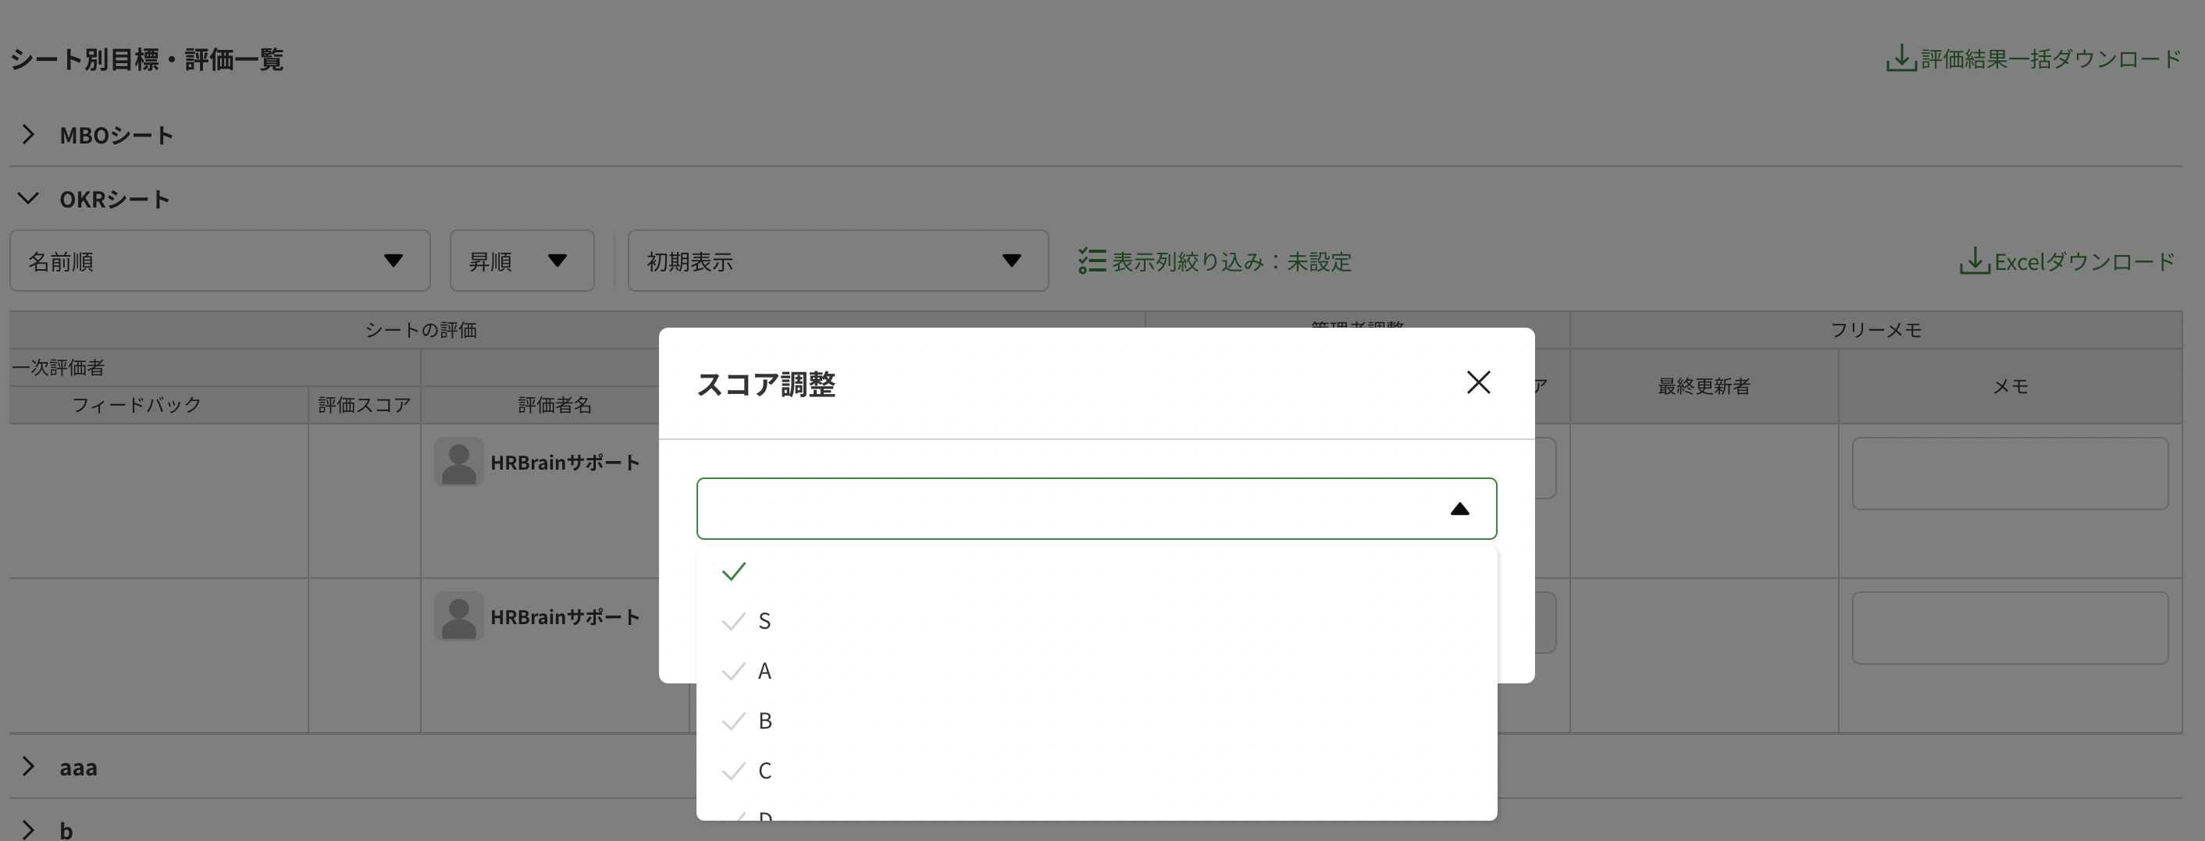Click the download icon beside 評価結果一括ダウンロード
2205x841 pixels.
coord(1901,59)
